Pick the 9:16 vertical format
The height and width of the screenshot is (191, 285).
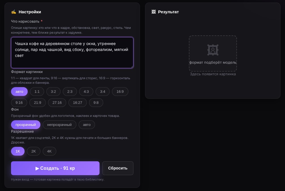click(19, 103)
